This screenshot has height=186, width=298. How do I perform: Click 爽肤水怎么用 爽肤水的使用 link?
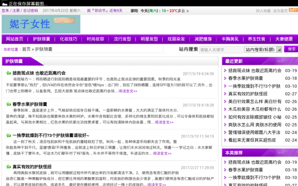(x=255, y=124)
